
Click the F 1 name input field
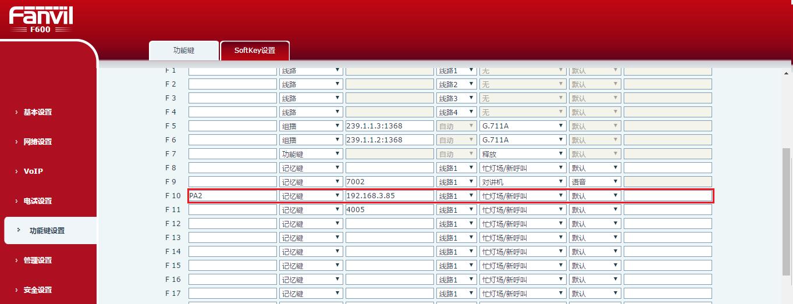click(x=233, y=70)
